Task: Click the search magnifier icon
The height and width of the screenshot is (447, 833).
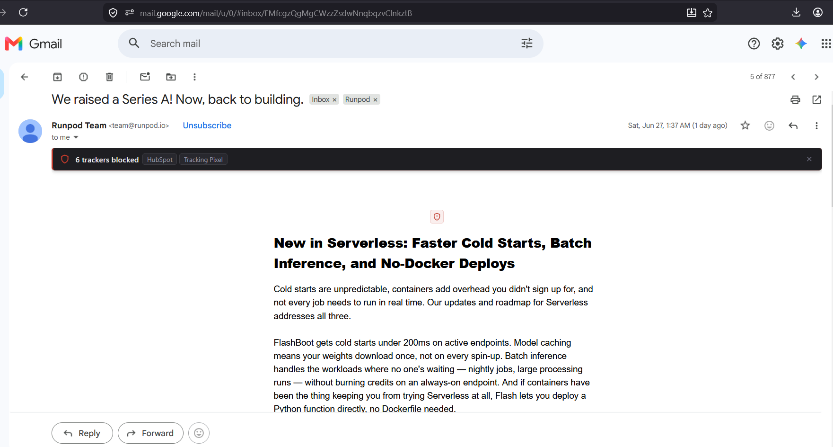Action: (x=134, y=44)
